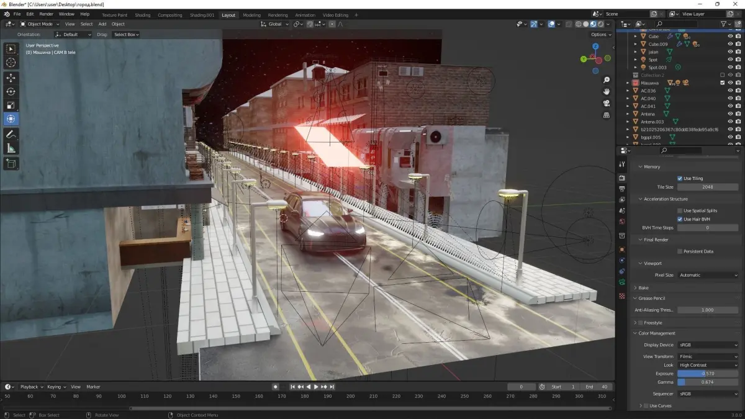The width and height of the screenshot is (745, 419).
Task: Activate the Move tool
Action: [11, 78]
